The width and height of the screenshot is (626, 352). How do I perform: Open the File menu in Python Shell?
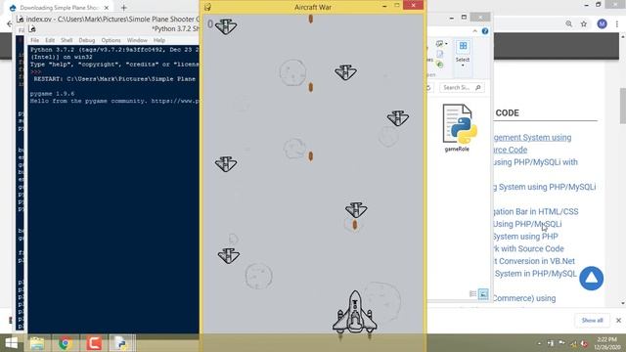pyautogui.click(x=35, y=40)
